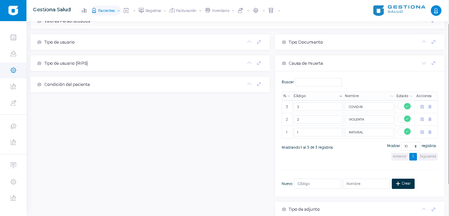Image resolution: width=449 pixels, height=216 pixels.
Task: Click the statistics bar chart icon in navbar
Action: coord(84,11)
